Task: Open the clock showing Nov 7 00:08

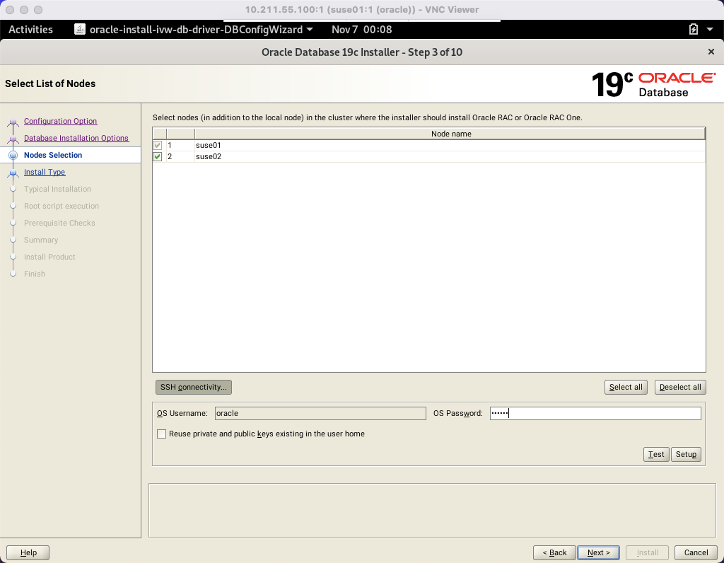Action: click(x=361, y=30)
